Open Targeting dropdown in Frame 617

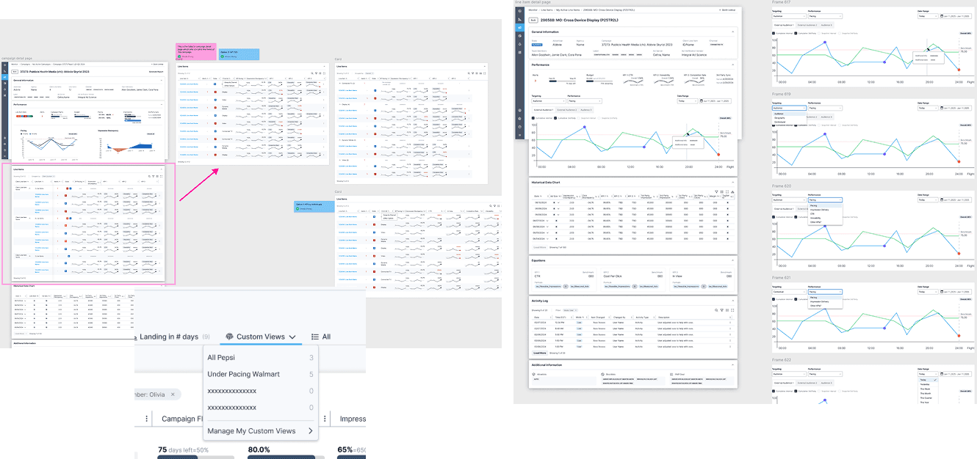coord(789,16)
